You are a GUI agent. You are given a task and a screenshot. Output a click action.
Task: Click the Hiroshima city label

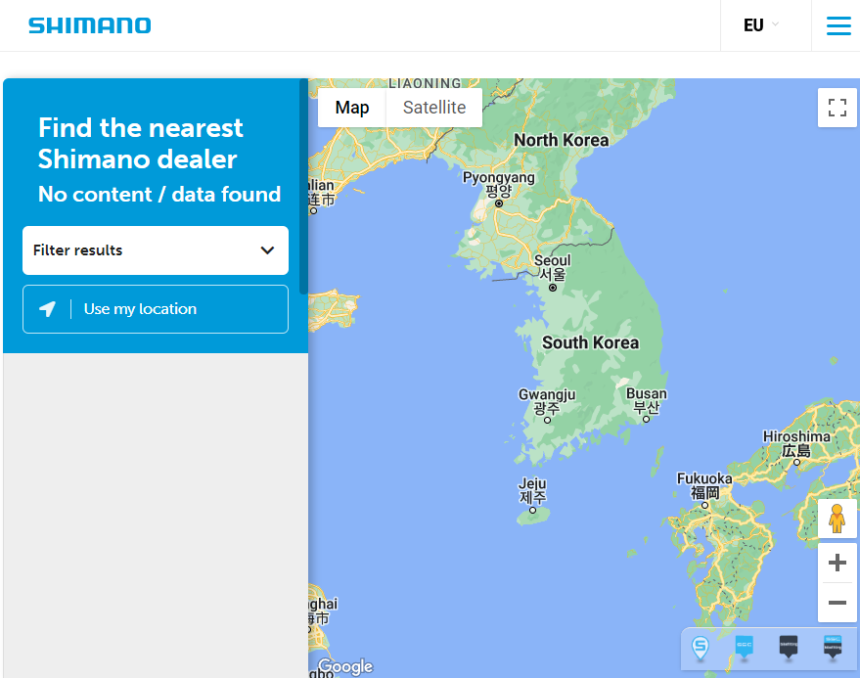click(x=796, y=444)
